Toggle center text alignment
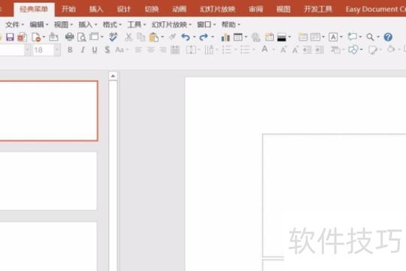The height and width of the screenshot is (271, 406). click(150, 50)
